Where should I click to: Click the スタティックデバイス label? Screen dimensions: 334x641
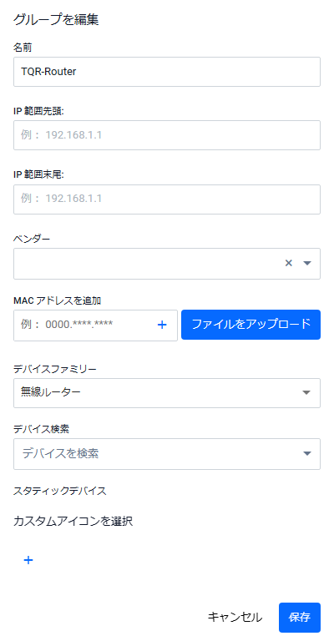coord(60,491)
